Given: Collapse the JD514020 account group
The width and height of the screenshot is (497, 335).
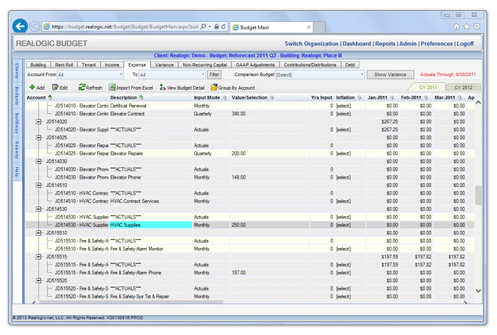Looking at the screenshot, I should [38, 121].
